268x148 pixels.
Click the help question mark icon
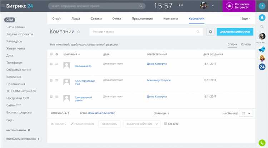coord(262,6)
